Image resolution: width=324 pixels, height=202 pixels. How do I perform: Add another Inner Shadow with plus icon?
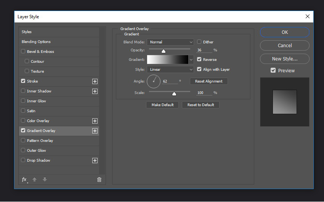pos(95,91)
